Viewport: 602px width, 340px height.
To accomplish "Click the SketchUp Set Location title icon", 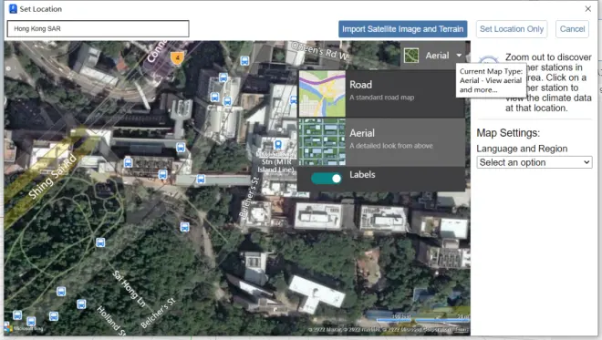I will tap(13, 9).
